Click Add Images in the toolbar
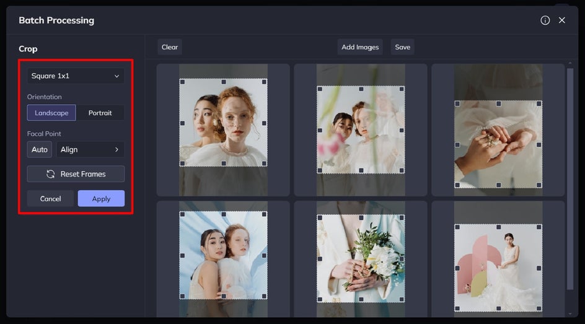 tap(360, 47)
